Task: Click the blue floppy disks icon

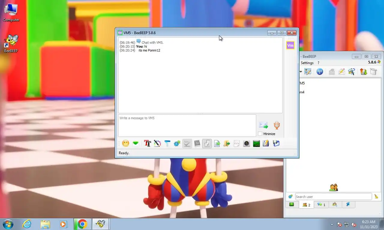Action: pyautogui.click(x=276, y=143)
